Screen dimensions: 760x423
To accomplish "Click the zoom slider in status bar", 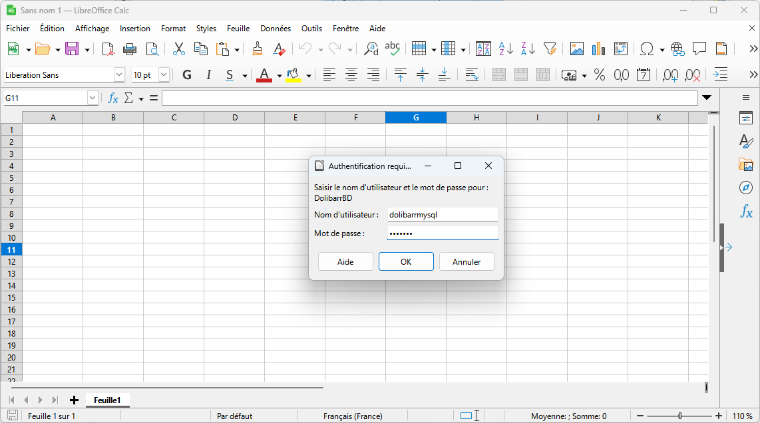I will pos(679,416).
